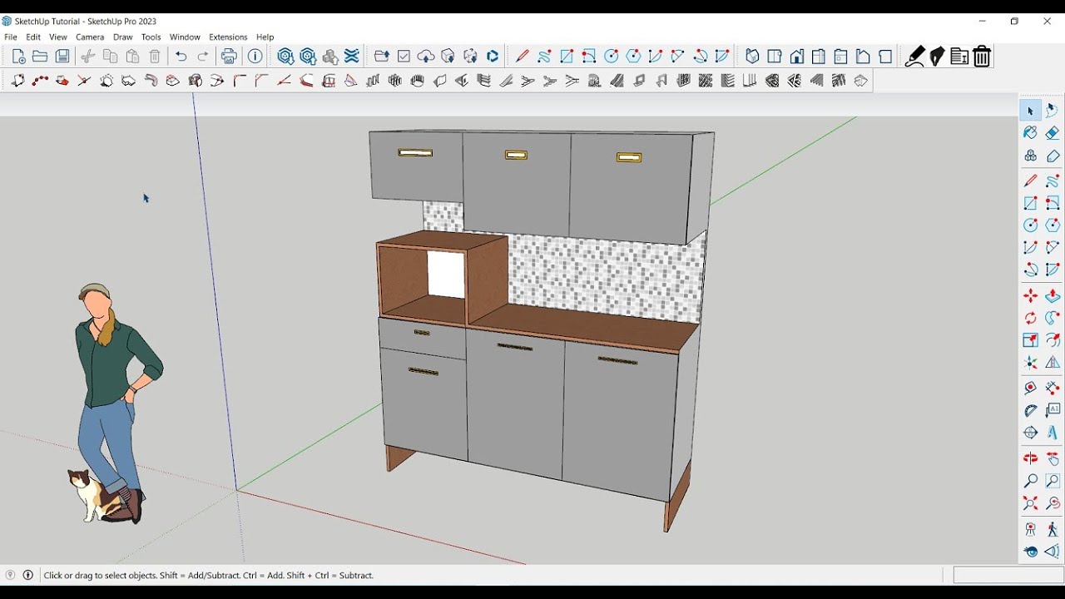Click the Paste clipboard icon
Viewport: 1065px width, 599px height.
click(x=132, y=57)
